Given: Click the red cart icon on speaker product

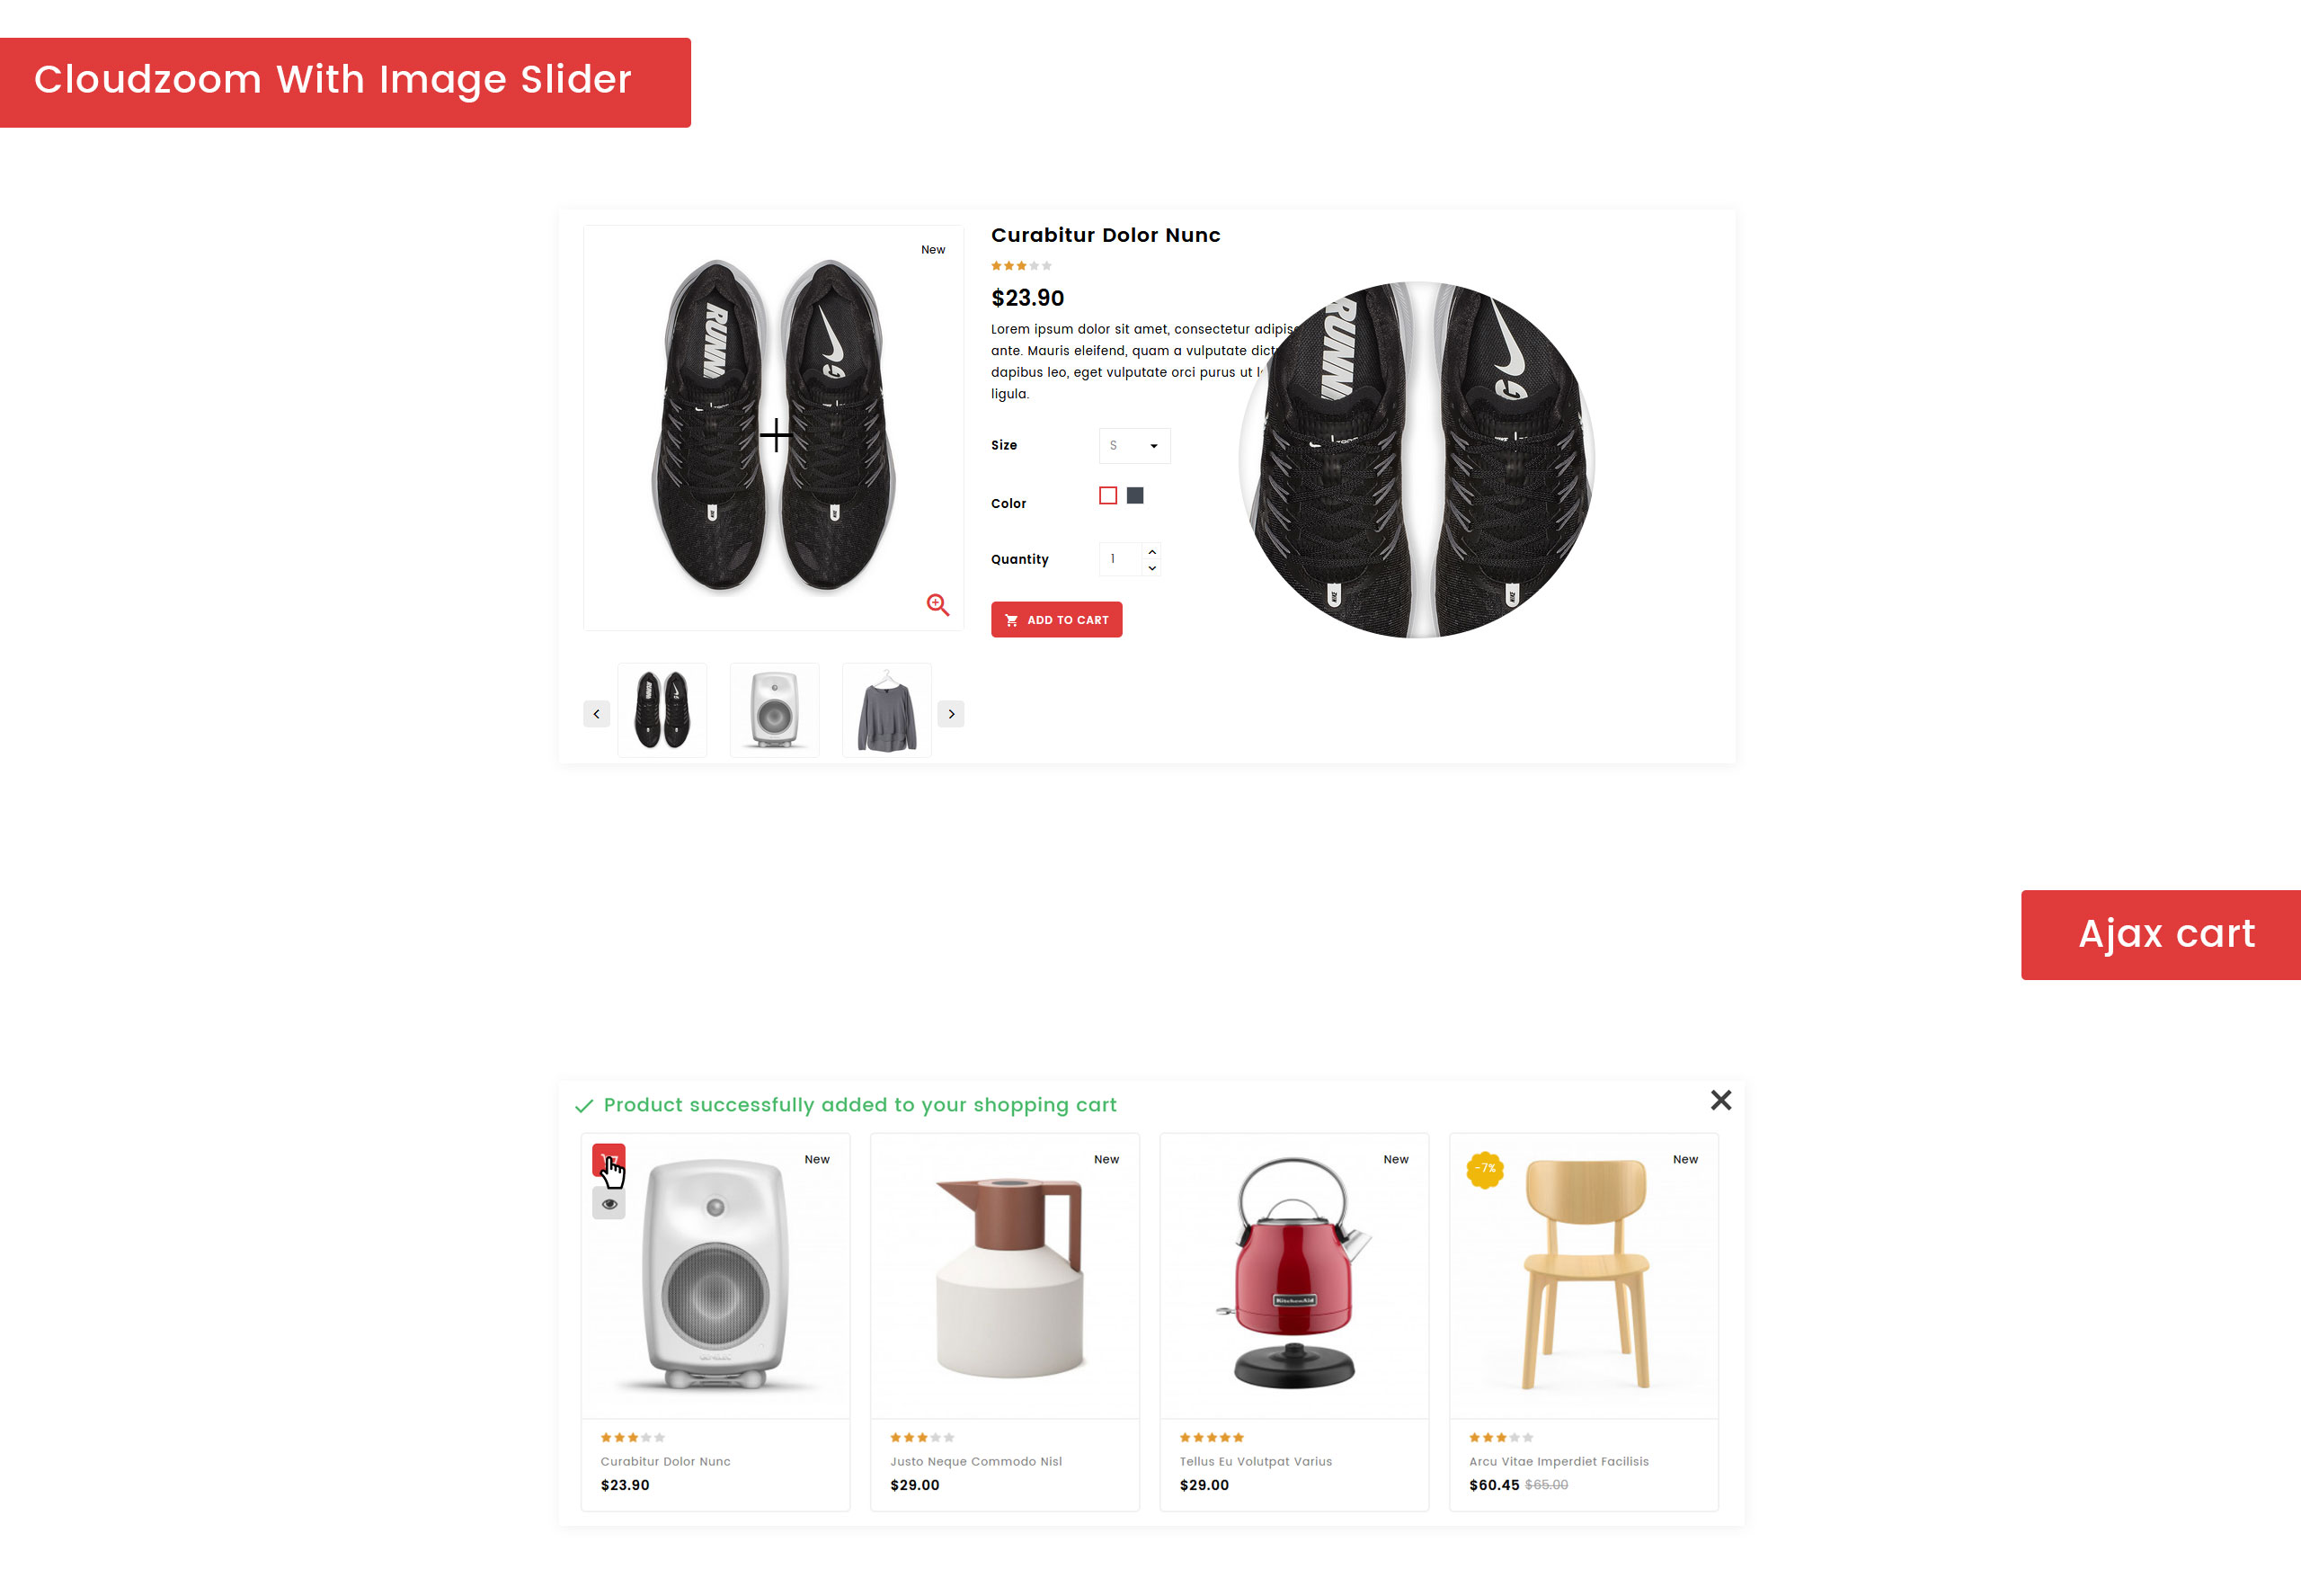Looking at the screenshot, I should tap(609, 1160).
